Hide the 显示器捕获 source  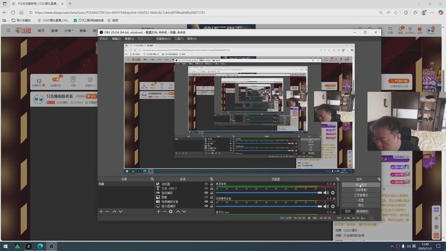tap(206, 206)
